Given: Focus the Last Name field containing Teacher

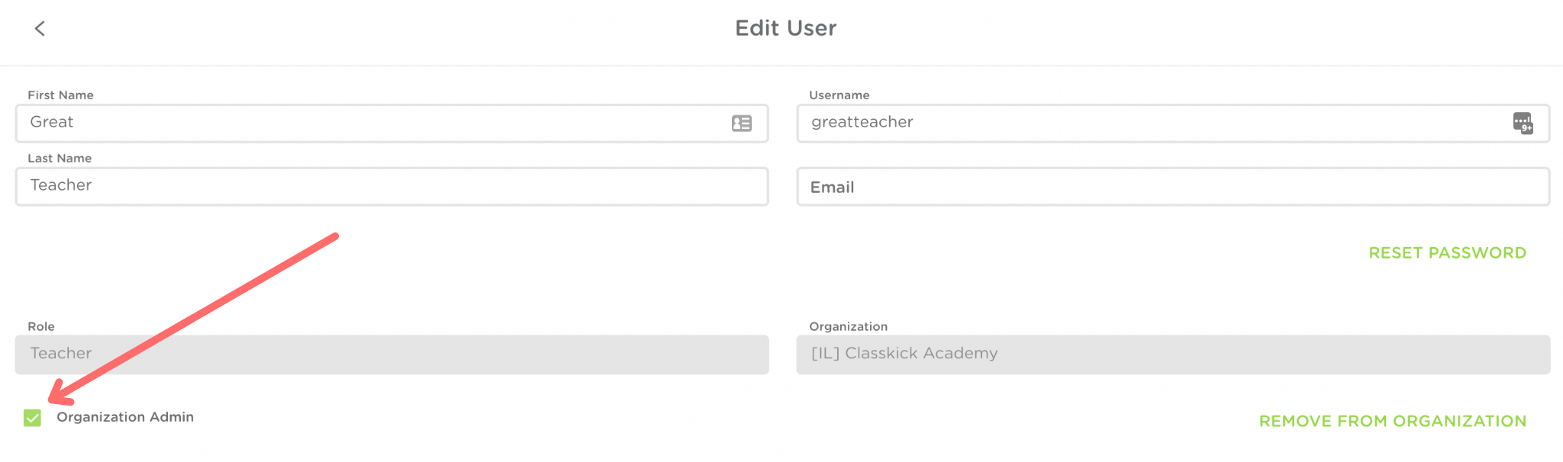Looking at the screenshot, I should [392, 187].
